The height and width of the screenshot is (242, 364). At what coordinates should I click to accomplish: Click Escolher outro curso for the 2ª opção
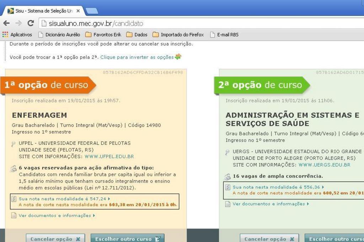click(x=334, y=238)
